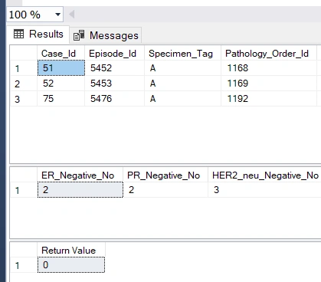Switch to the Results tab
Screen dimensions: 321x282
[x=38, y=34]
